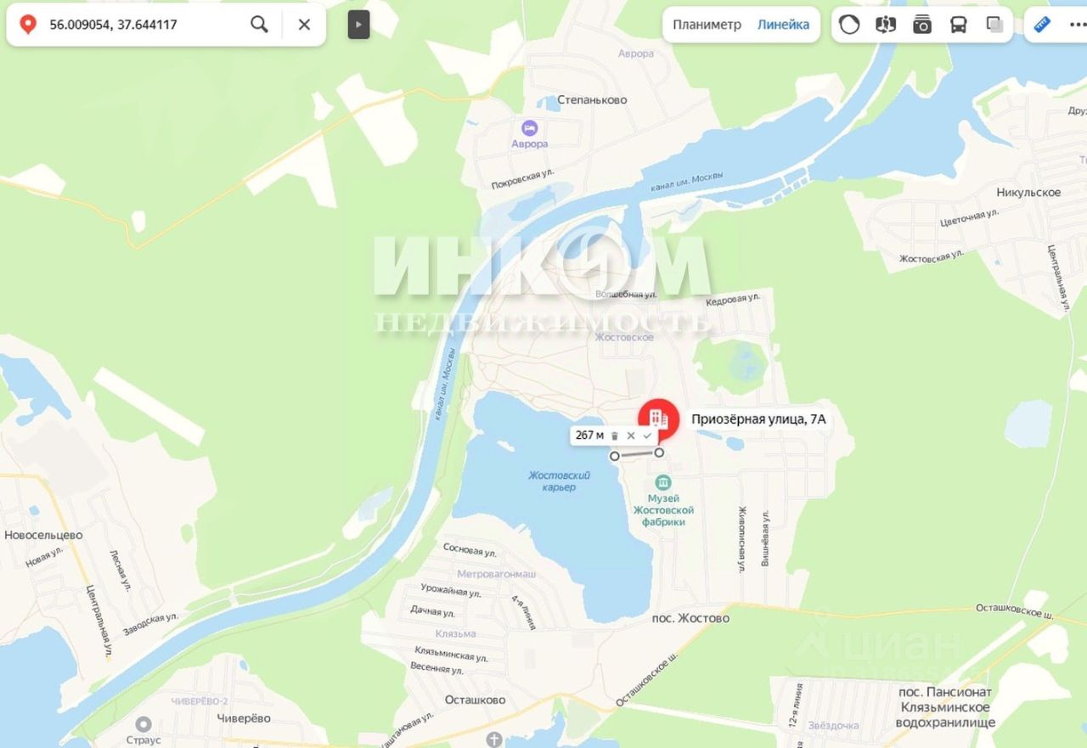This screenshot has height=748, width=1087.
Task: Cancel ruler measurement with X icon
Action: point(631,436)
